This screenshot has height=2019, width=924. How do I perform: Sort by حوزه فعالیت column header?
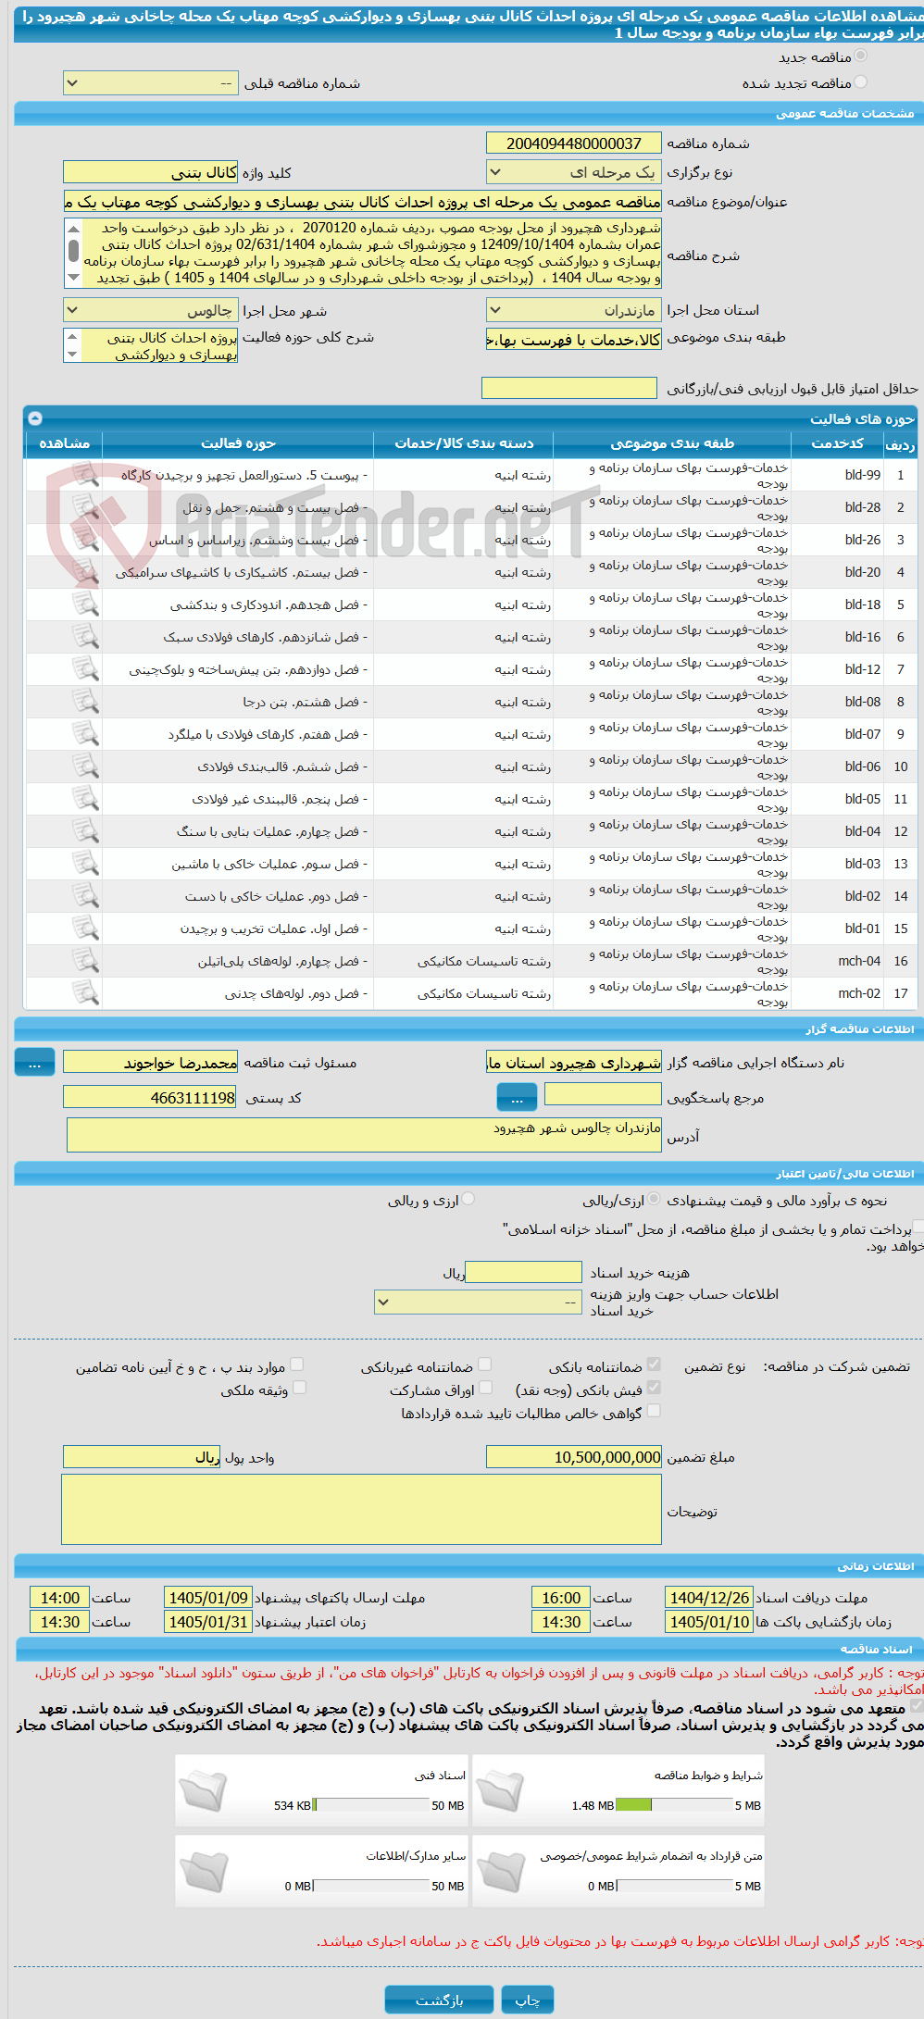point(238,443)
